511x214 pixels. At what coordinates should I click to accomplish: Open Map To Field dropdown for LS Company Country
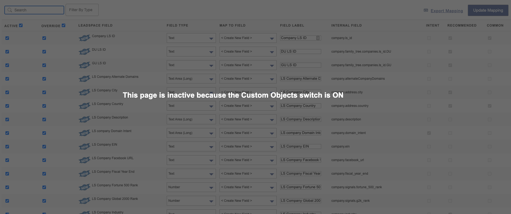click(x=248, y=106)
